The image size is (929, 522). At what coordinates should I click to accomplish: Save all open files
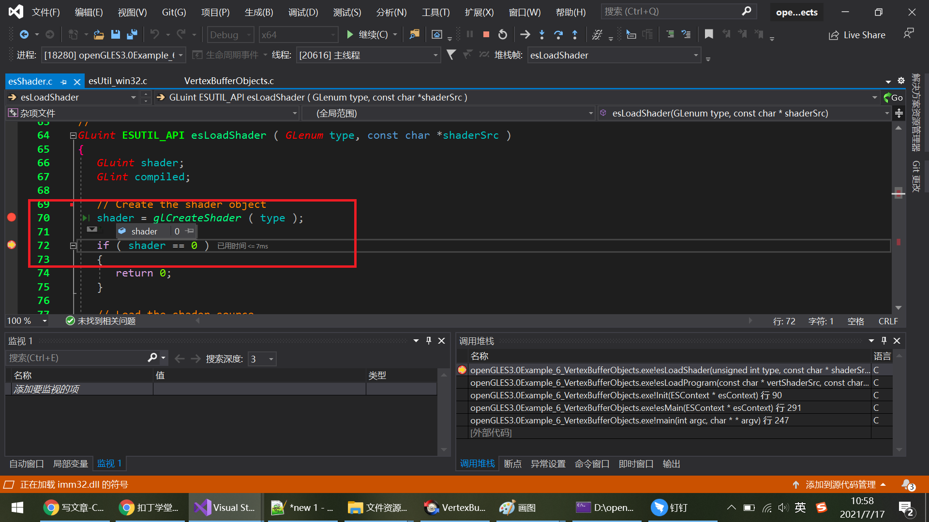point(132,34)
